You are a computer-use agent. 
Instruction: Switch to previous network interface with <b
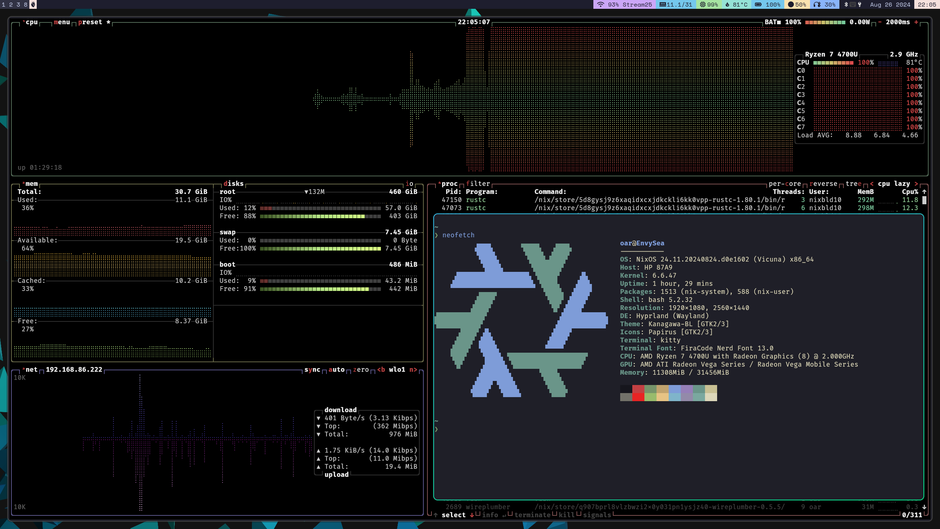pos(381,370)
